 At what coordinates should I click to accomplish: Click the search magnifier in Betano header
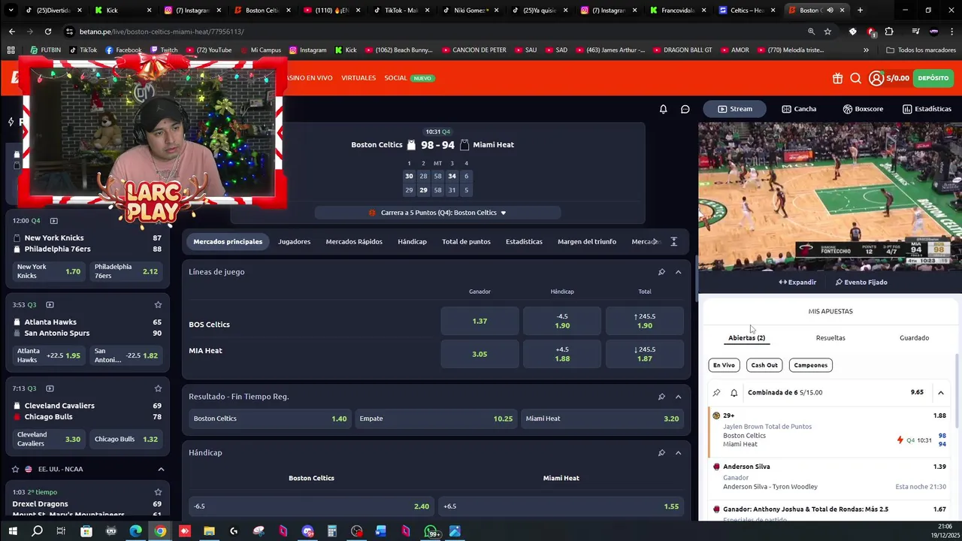pyautogui.click(x=855, y=78)
